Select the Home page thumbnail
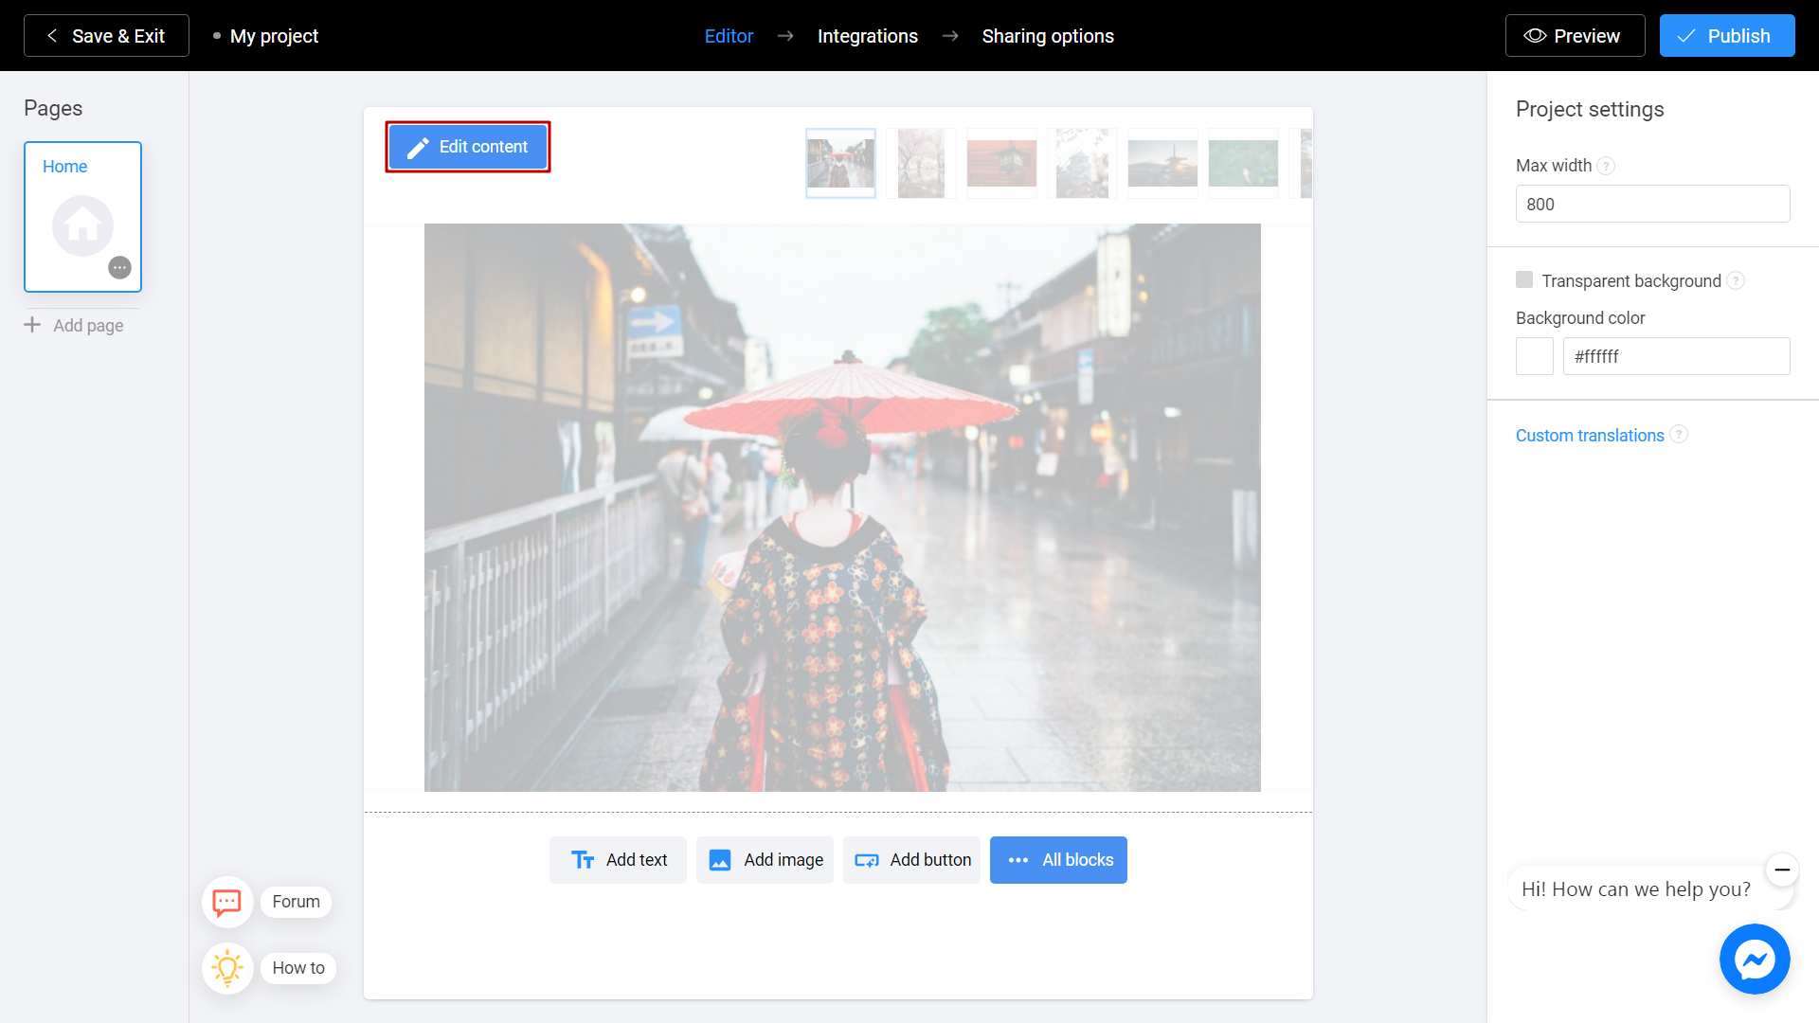The image size is (1819, 1023). 82,216
